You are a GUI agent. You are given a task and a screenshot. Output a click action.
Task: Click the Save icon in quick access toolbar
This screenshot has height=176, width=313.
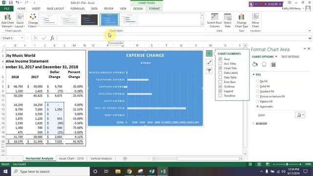pos(11,2)
